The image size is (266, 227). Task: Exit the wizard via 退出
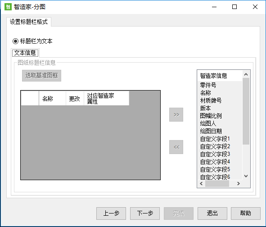[x=212, y=213]
